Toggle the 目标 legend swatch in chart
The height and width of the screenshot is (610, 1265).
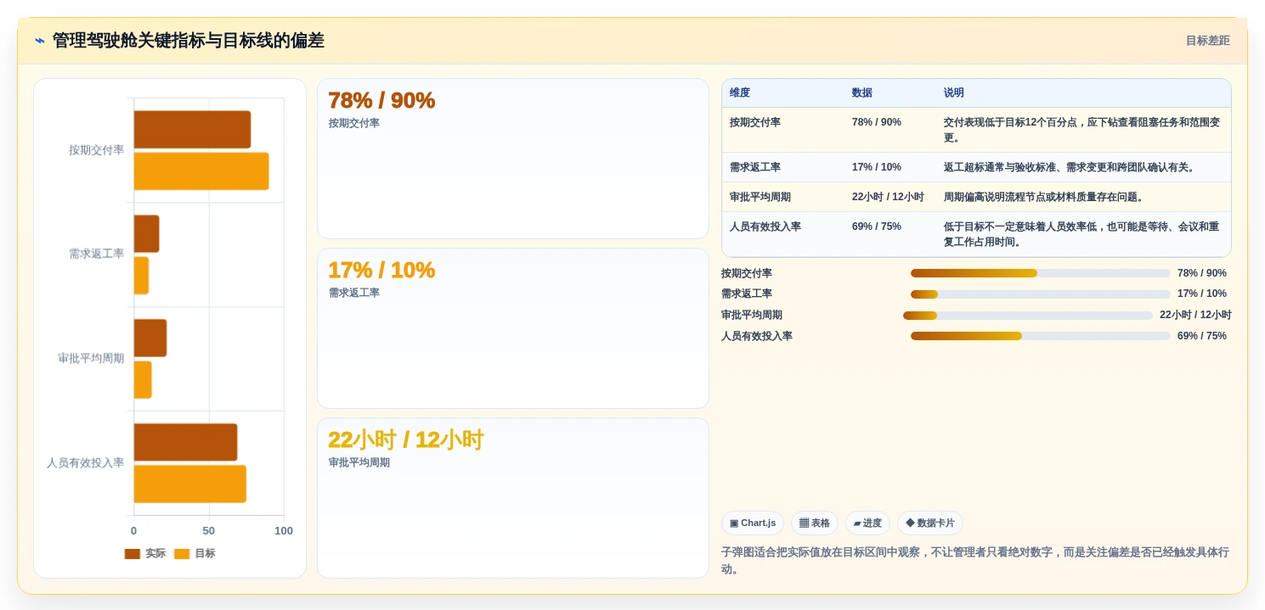pos(182,554)
